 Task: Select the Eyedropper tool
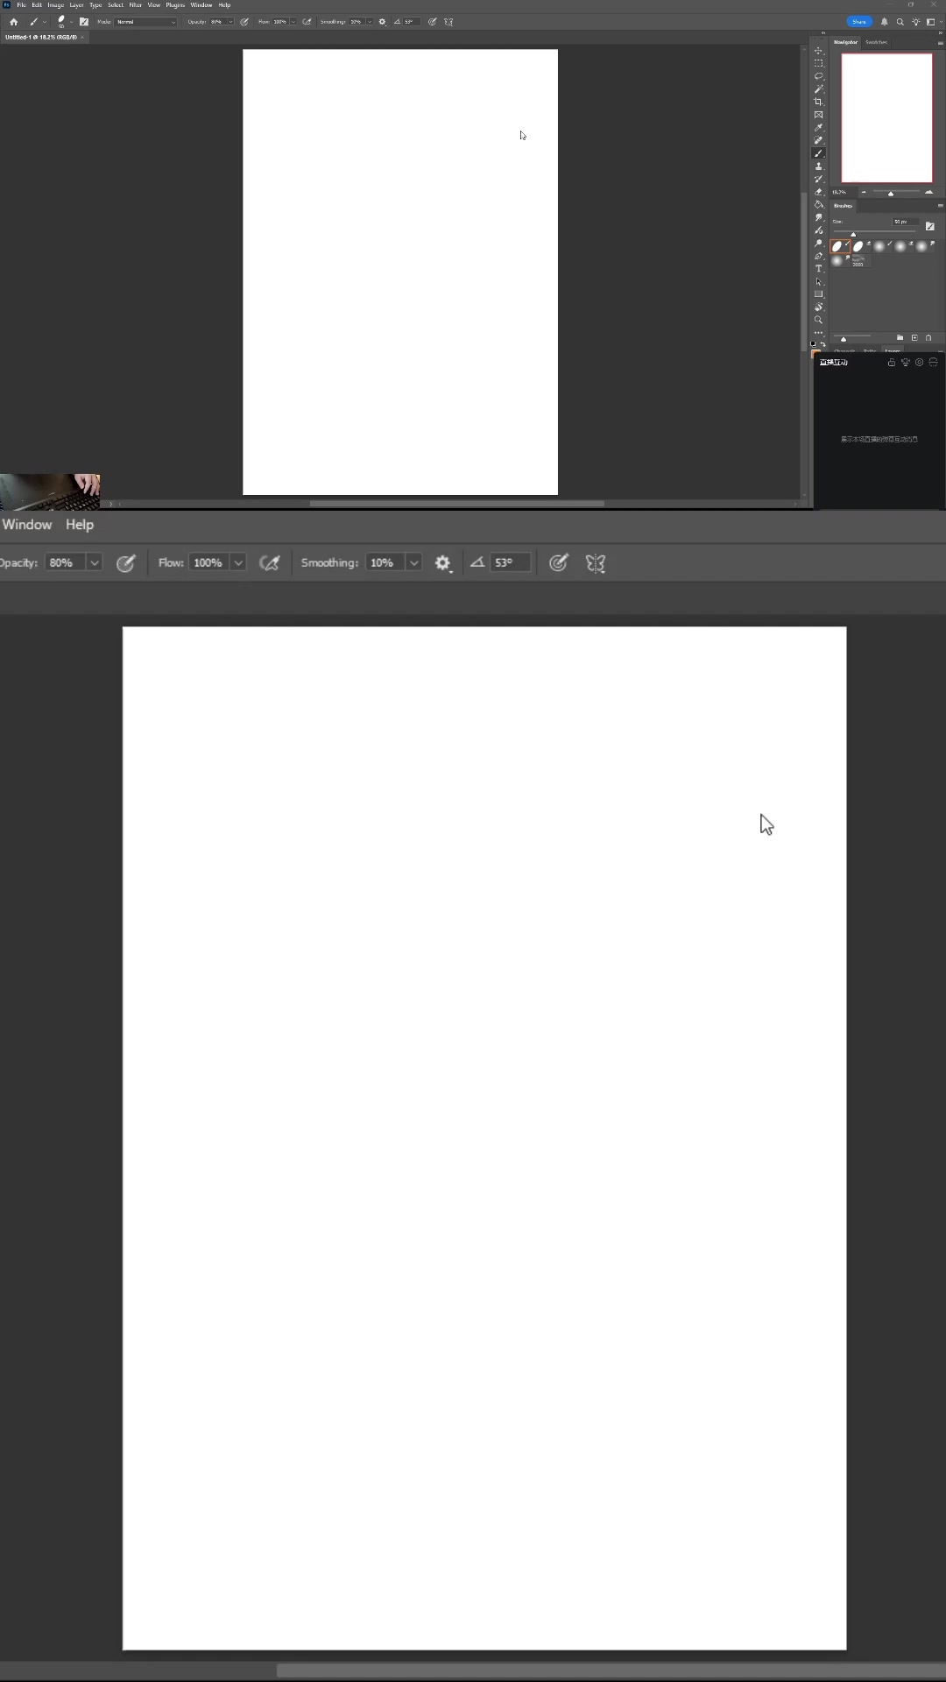pos(818,127)
